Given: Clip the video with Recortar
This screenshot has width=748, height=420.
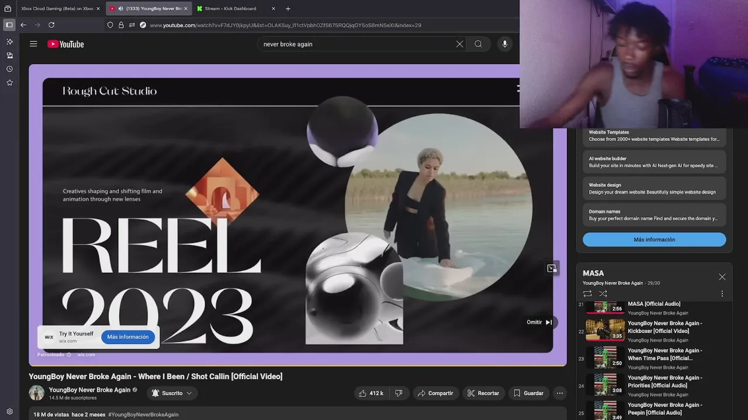Looking at the screenshot, I should click(484, 393).
